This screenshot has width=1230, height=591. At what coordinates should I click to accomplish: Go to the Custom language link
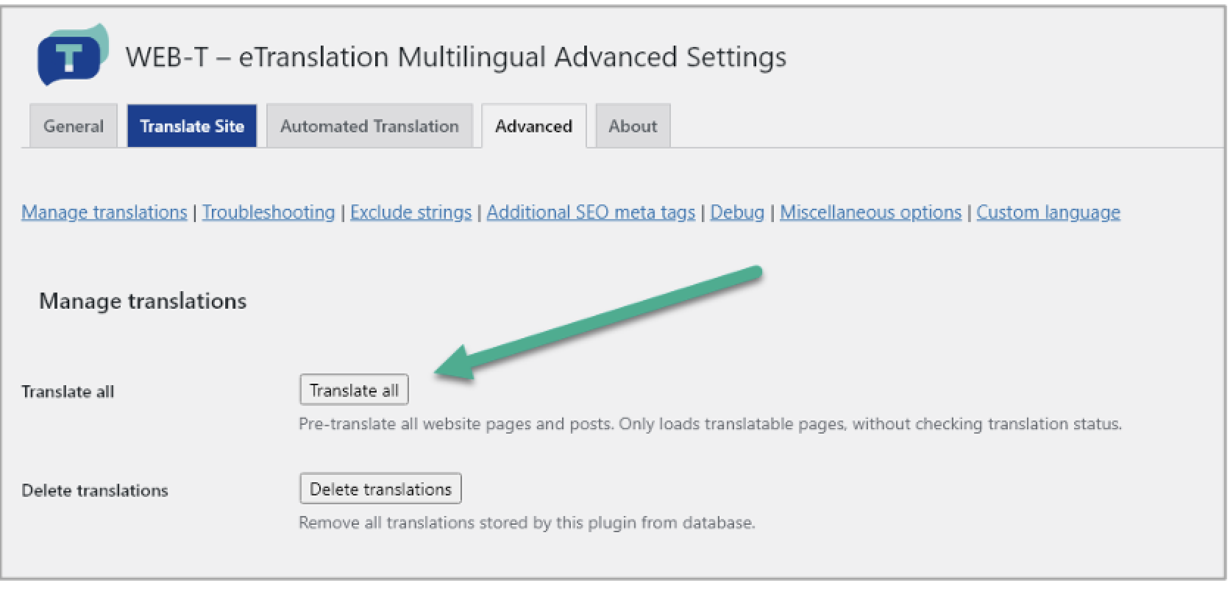(x=1048, y=212)
